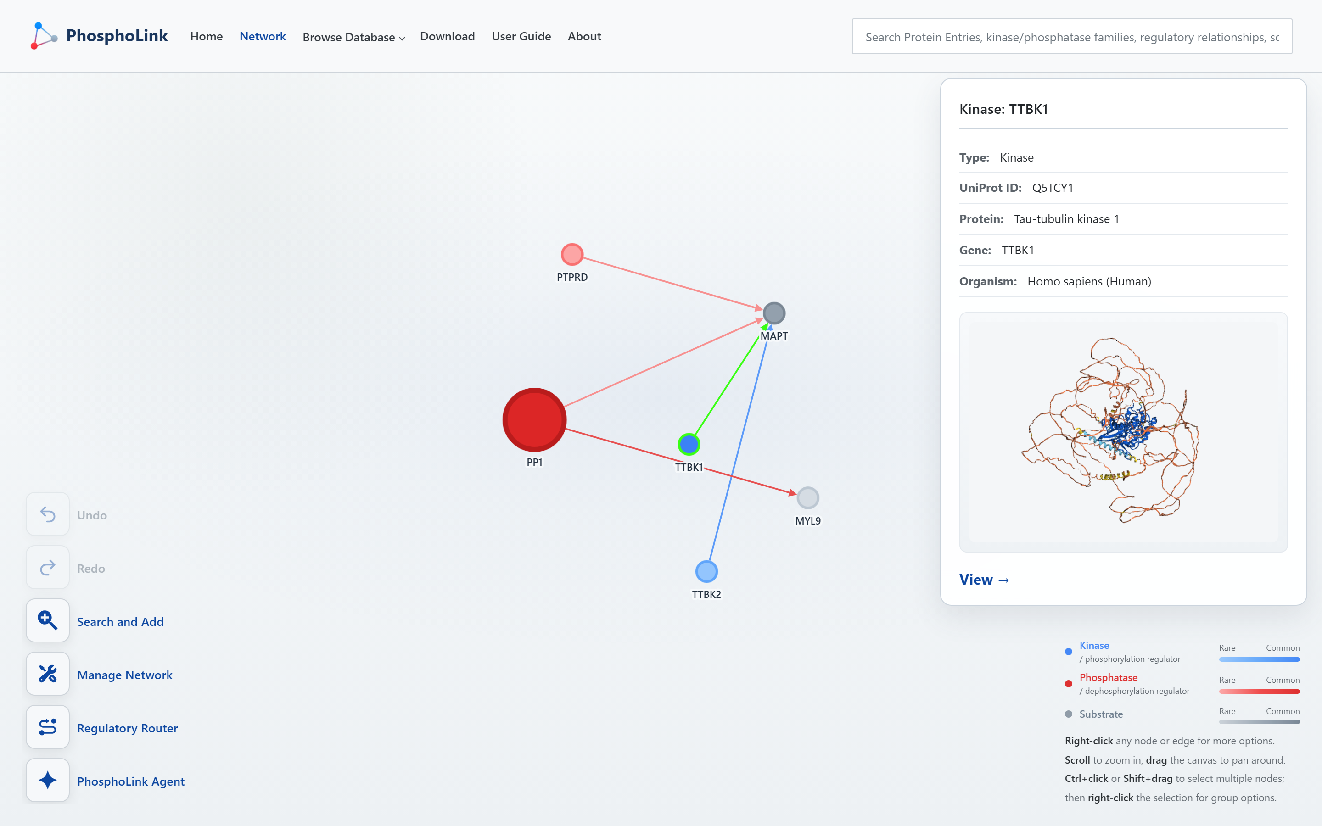This screenshot has width=1322, height=826.
Task: Select the PTPRD phosphatase node
Action: click(x=572, y=255)
